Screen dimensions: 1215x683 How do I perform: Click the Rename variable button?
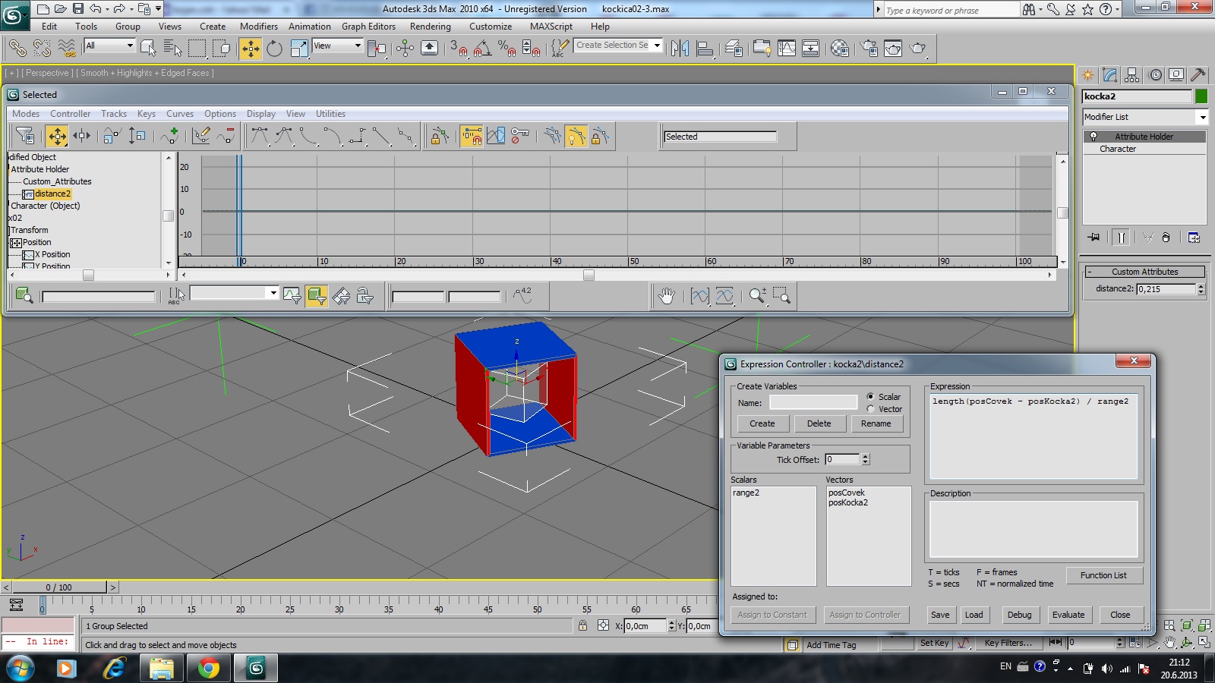pyautogui.click(x=876, y=423)
